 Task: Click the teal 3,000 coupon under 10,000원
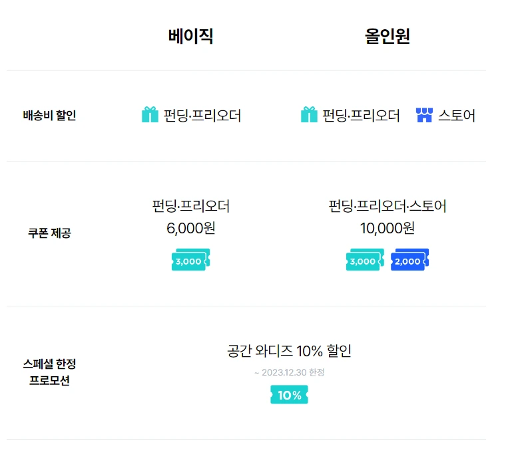pyautogui.click(x=365, y=260)
